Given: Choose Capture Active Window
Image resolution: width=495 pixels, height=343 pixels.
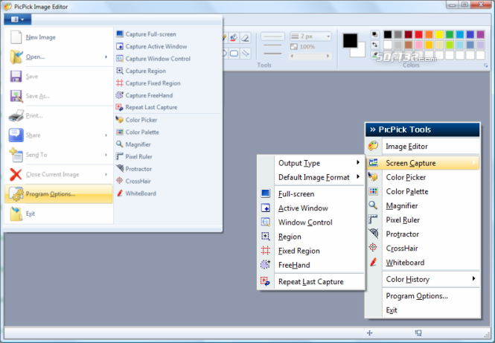Looking at the screenshot, I should pyautogui.click(x=167, y=46).
